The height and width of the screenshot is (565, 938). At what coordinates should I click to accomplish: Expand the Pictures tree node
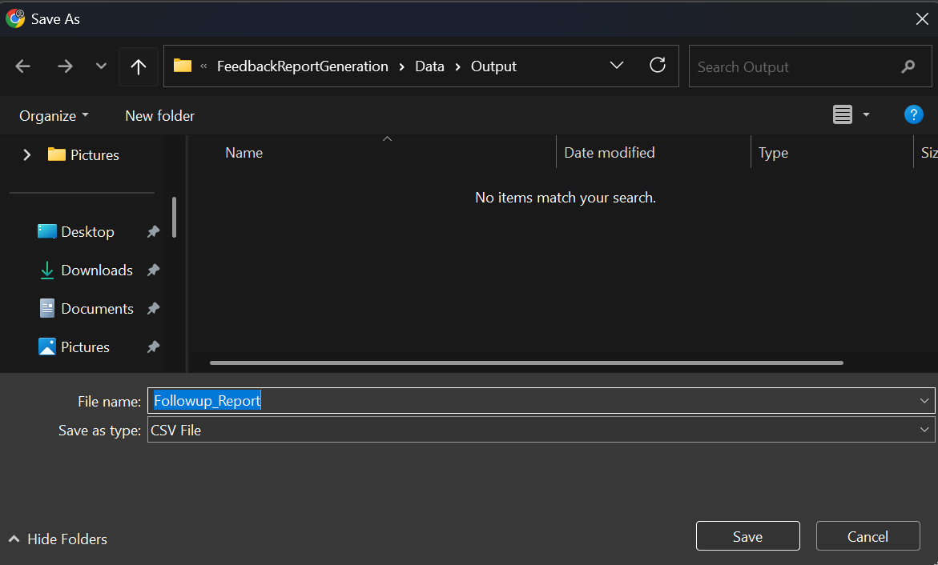pos(27,154)
